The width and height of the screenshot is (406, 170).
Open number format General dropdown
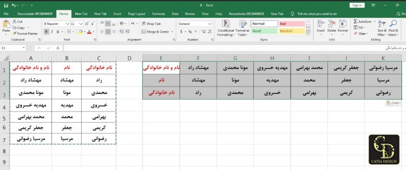(x=210, y=24)
